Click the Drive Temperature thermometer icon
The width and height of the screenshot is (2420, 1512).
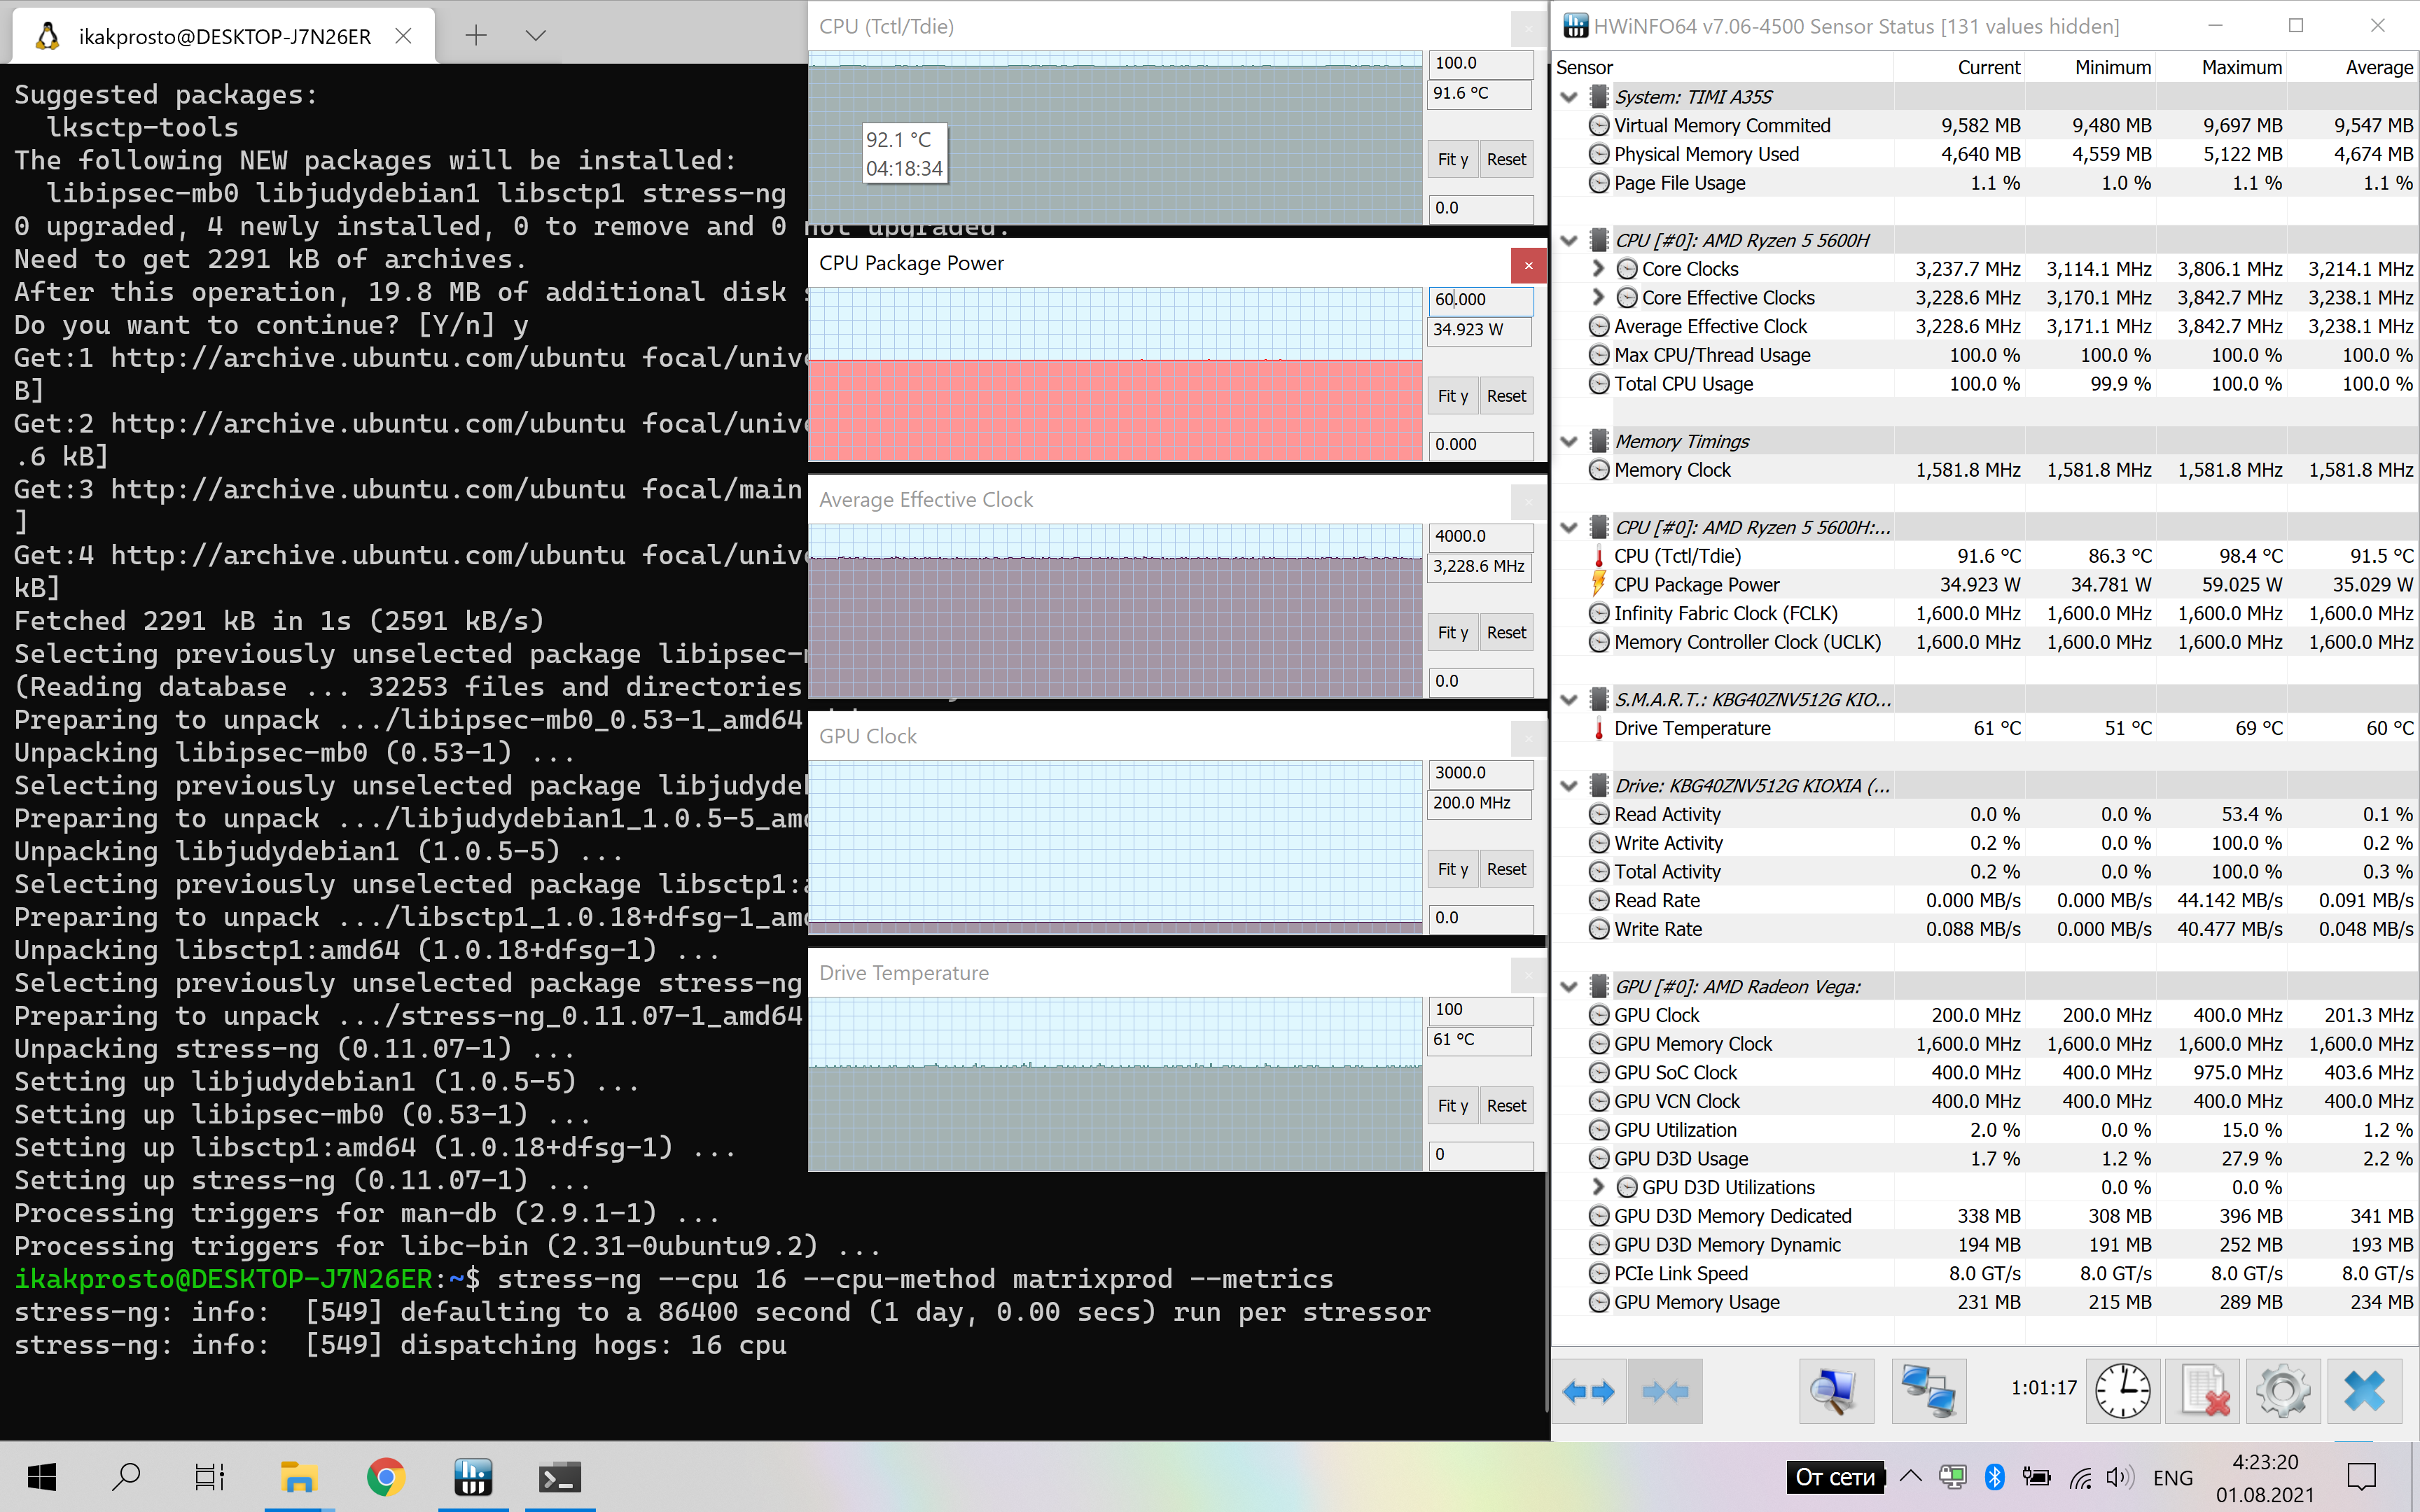[1599, 728]
